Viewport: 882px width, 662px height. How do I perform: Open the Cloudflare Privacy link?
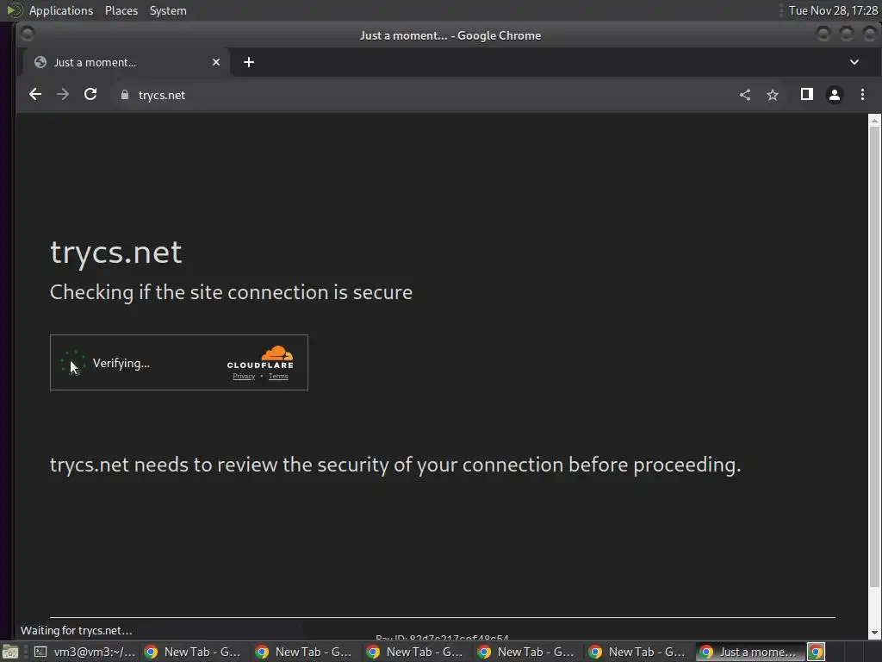[x=244, y=376]
